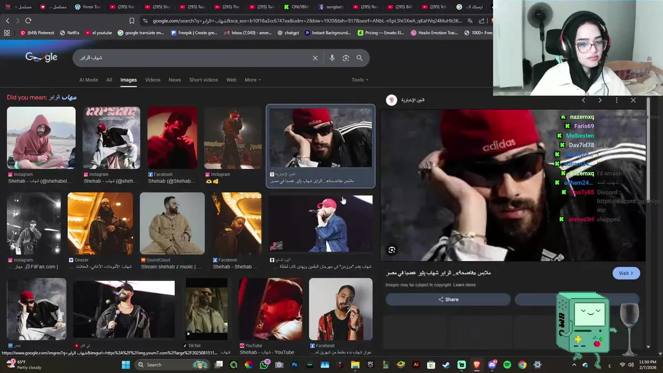Open WhatsApp from the taskbar
This screenshot has width=663, height=373.
pos(264,365)
